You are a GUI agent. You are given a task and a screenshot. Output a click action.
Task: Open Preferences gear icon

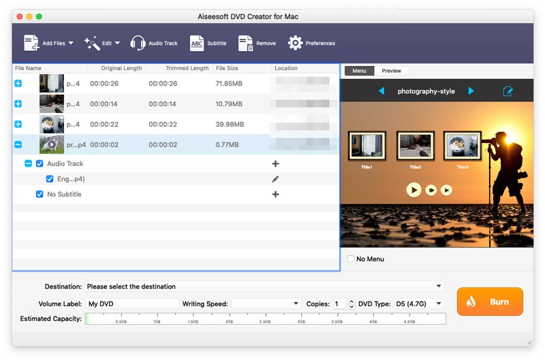(x=295, y=43)
